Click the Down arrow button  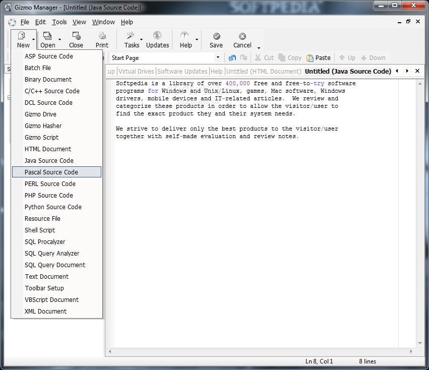pyautogui.click(x=373, y=58)
